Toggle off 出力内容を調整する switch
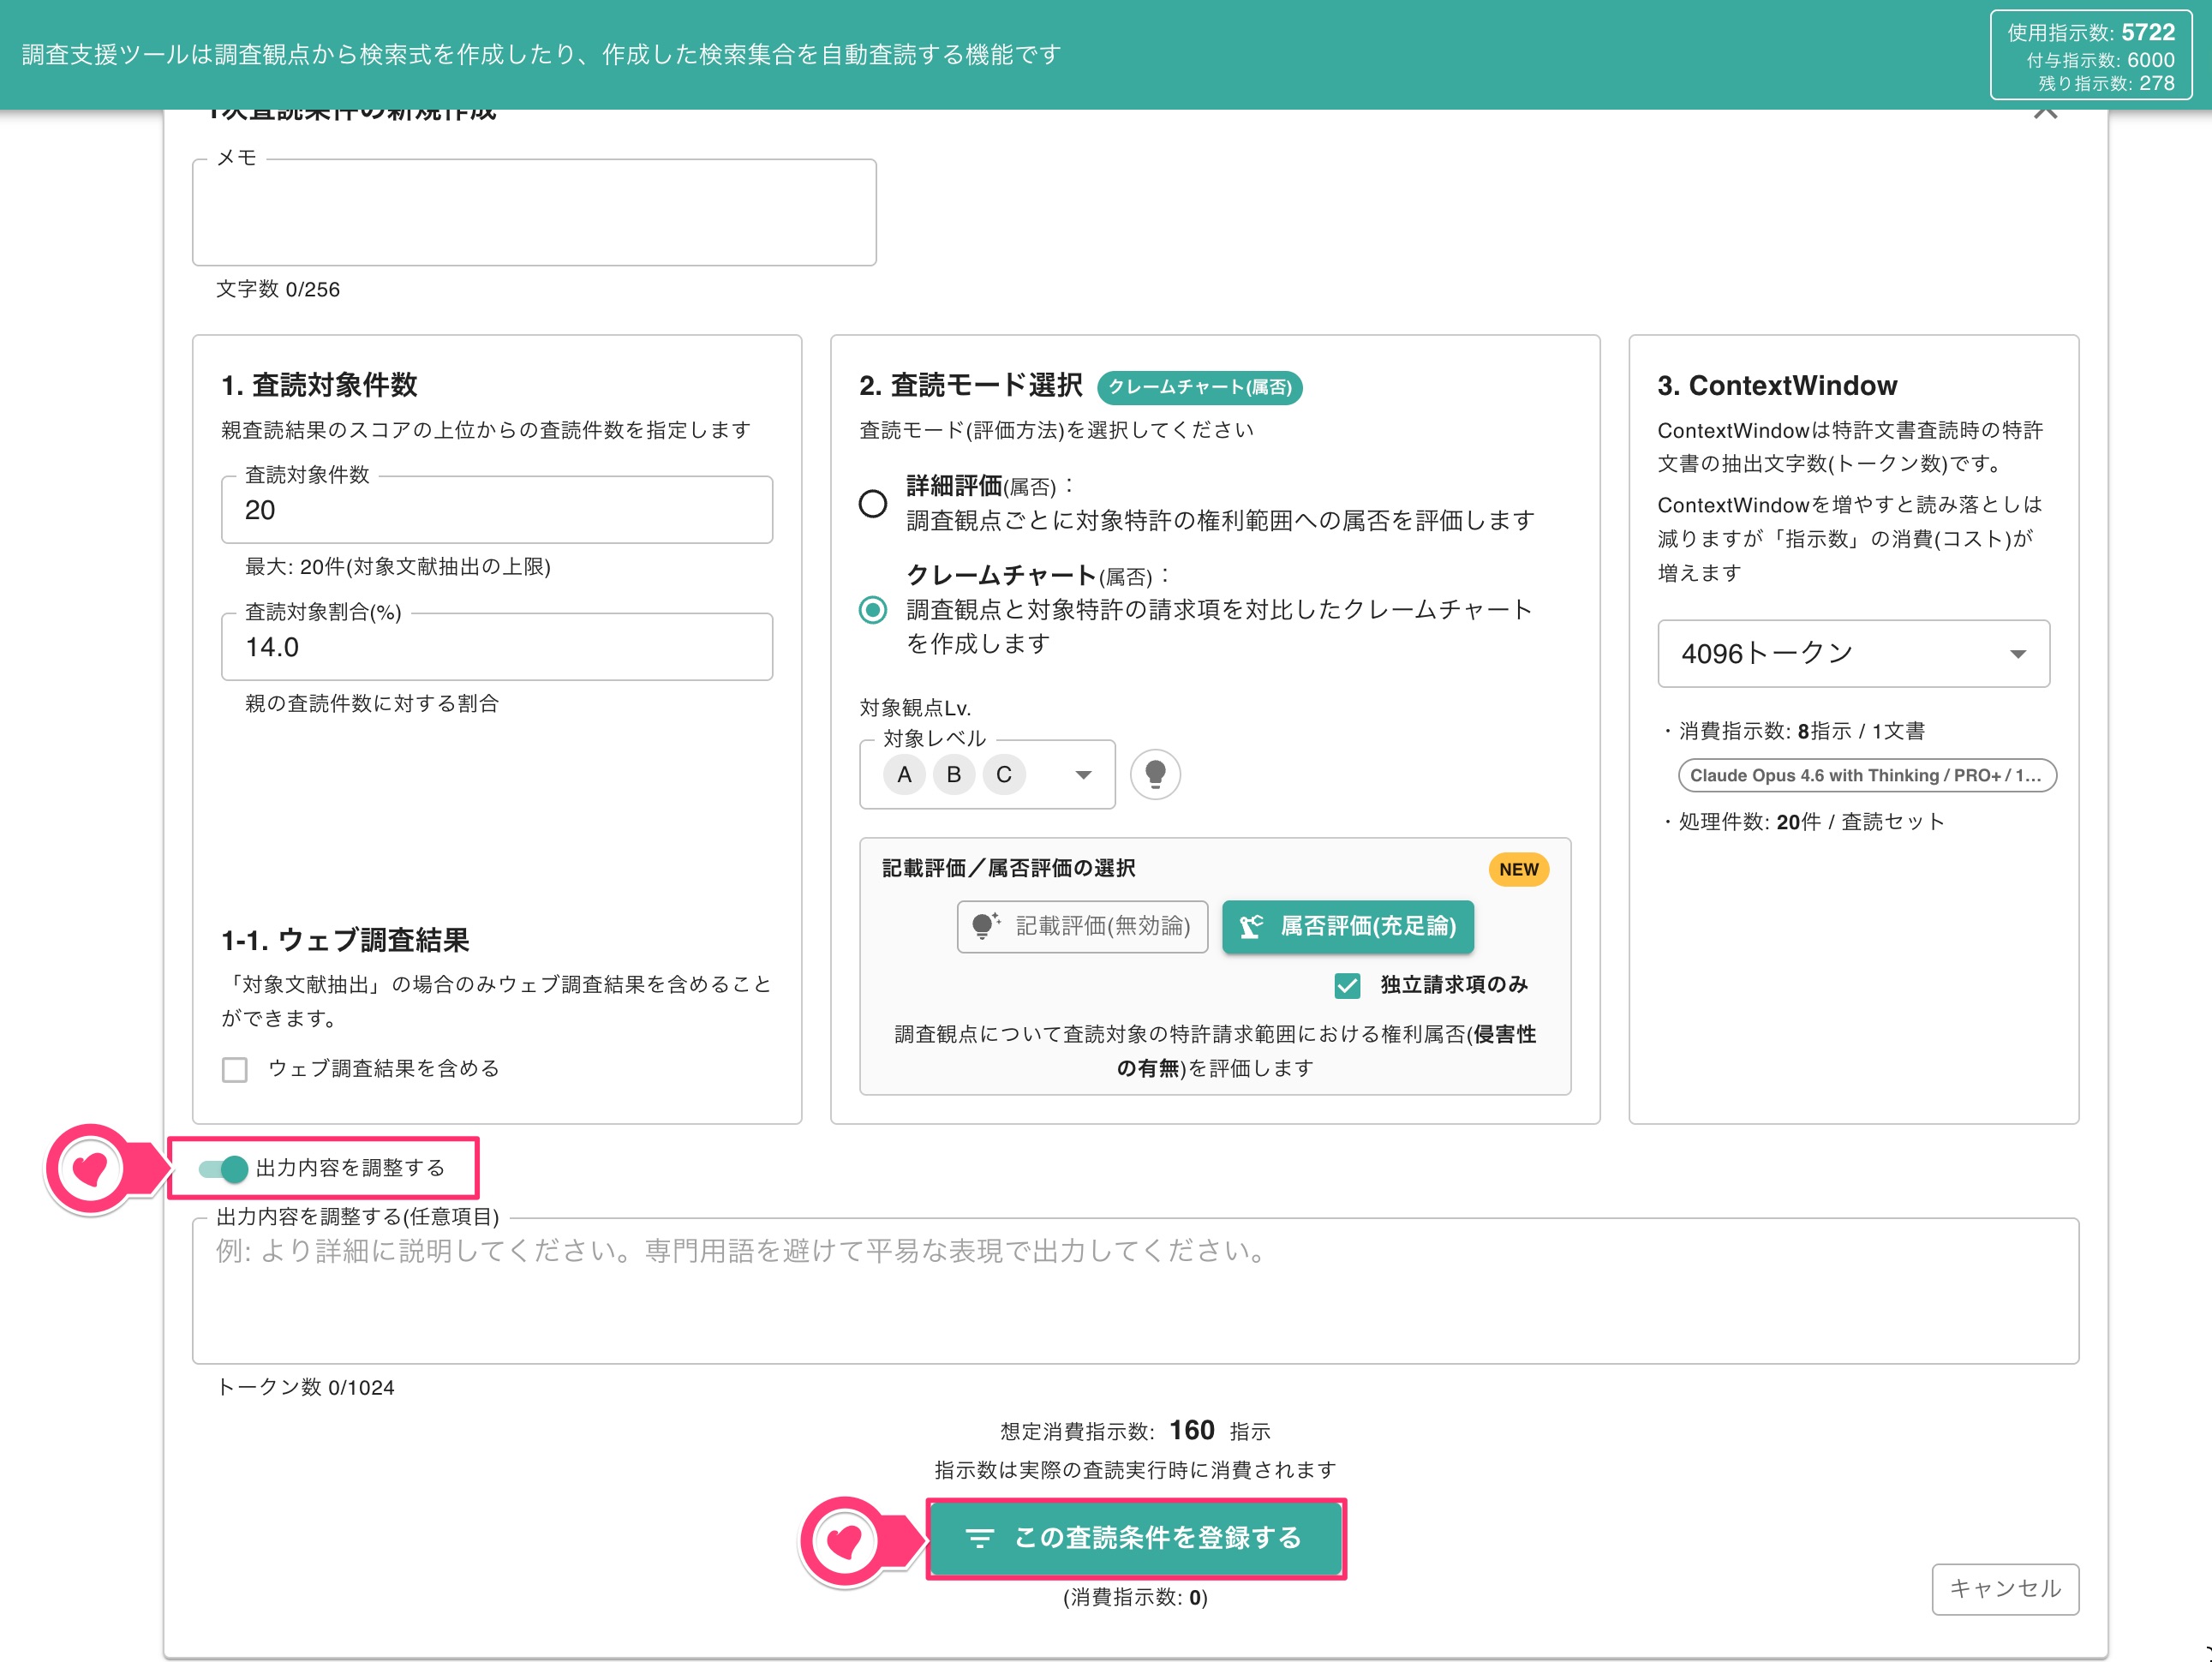Image resolution: width=2212 pixels, height=1662 pixels. tap(223, 1168)
